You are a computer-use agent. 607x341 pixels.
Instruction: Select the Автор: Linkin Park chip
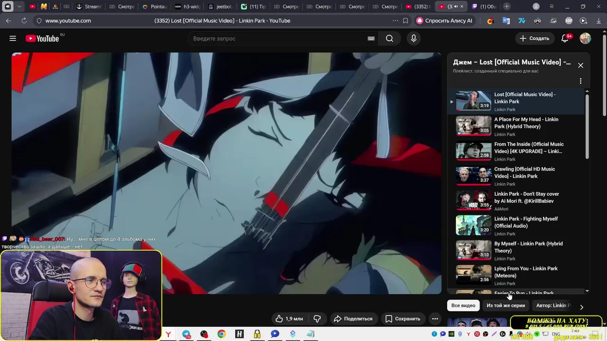553,305
